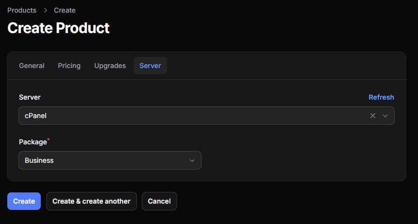
Task: Click the red required asterisk by Package
Action: 49,140
